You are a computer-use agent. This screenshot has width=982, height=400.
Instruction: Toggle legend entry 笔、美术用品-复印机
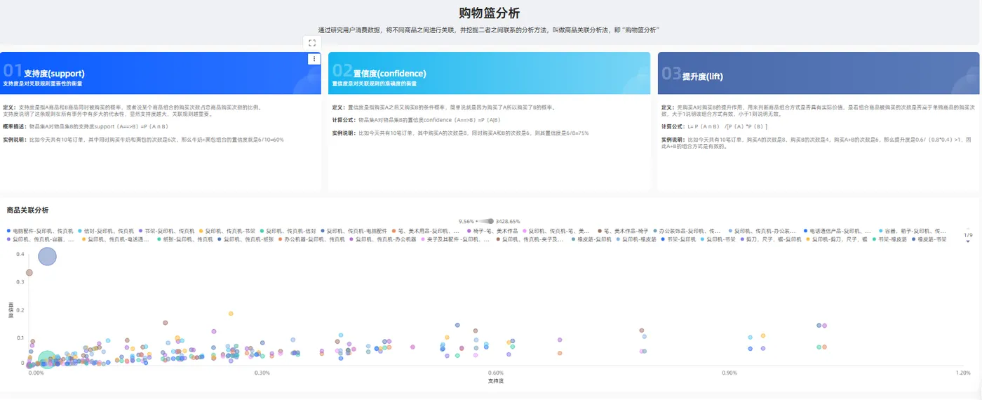tap(426, 231)
